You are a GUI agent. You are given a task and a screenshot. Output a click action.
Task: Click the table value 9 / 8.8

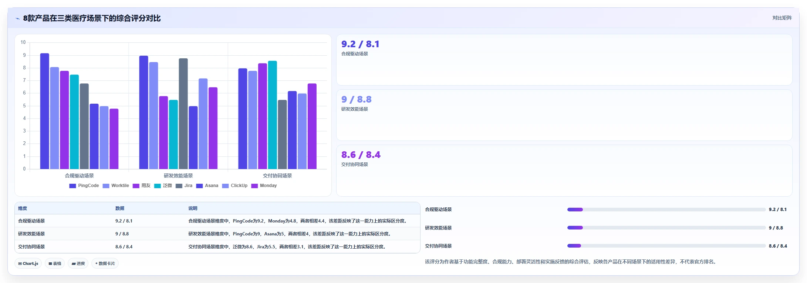tap(122, 234)
